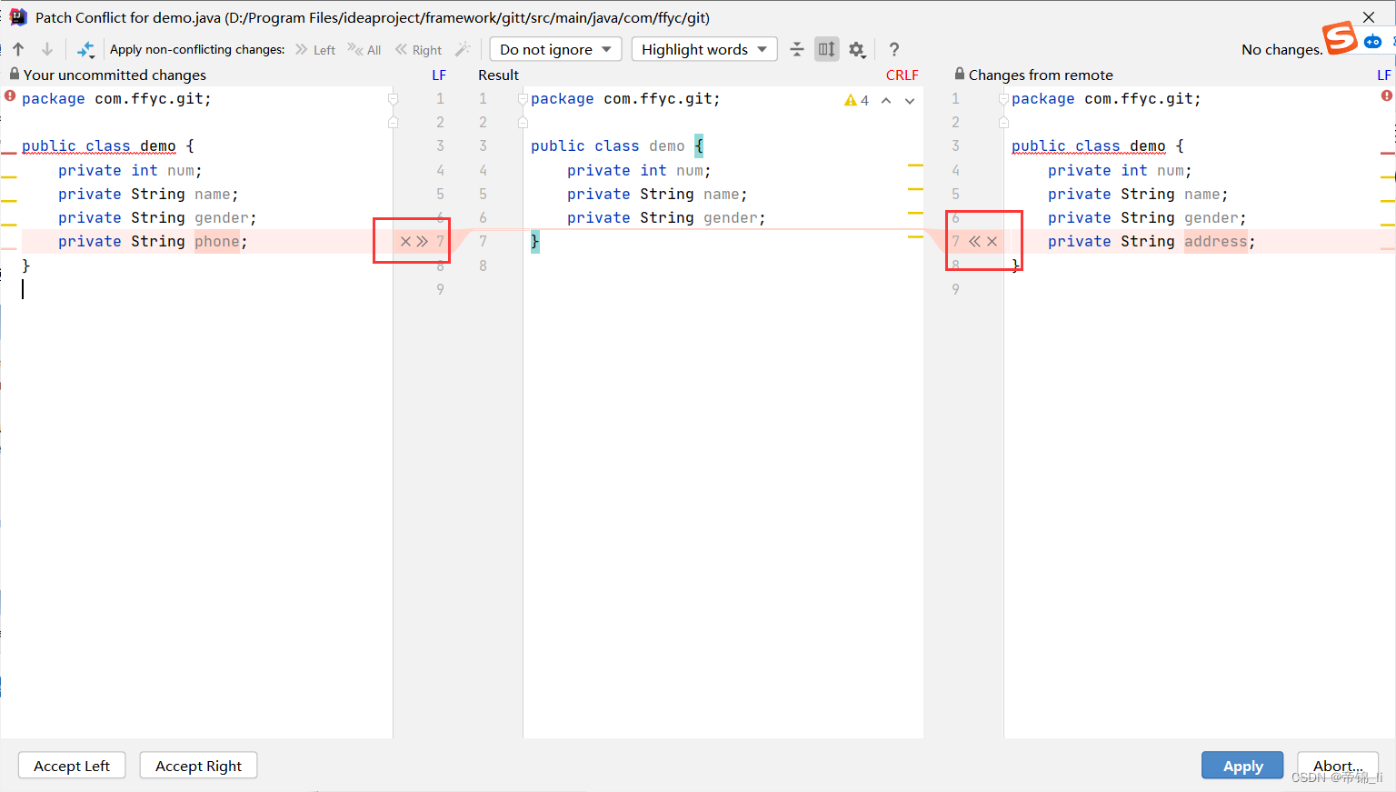
Task: Open the 'Highlight words' dropdown
Action: point(704,49)
